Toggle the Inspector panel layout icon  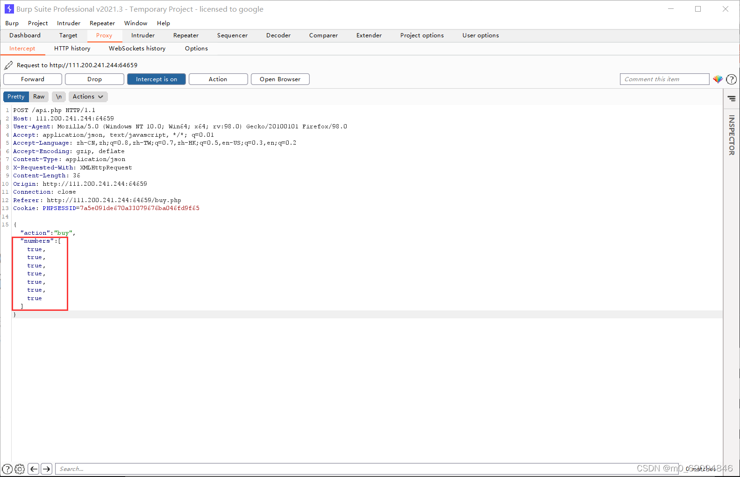pos(732,98)
